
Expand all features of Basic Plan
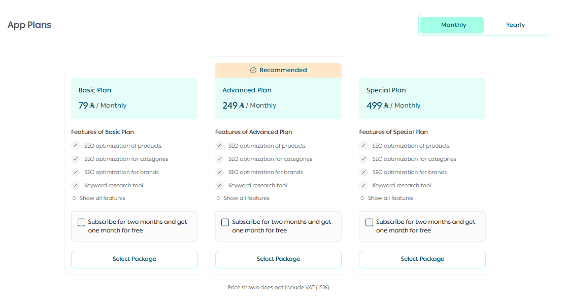[99, 198]
